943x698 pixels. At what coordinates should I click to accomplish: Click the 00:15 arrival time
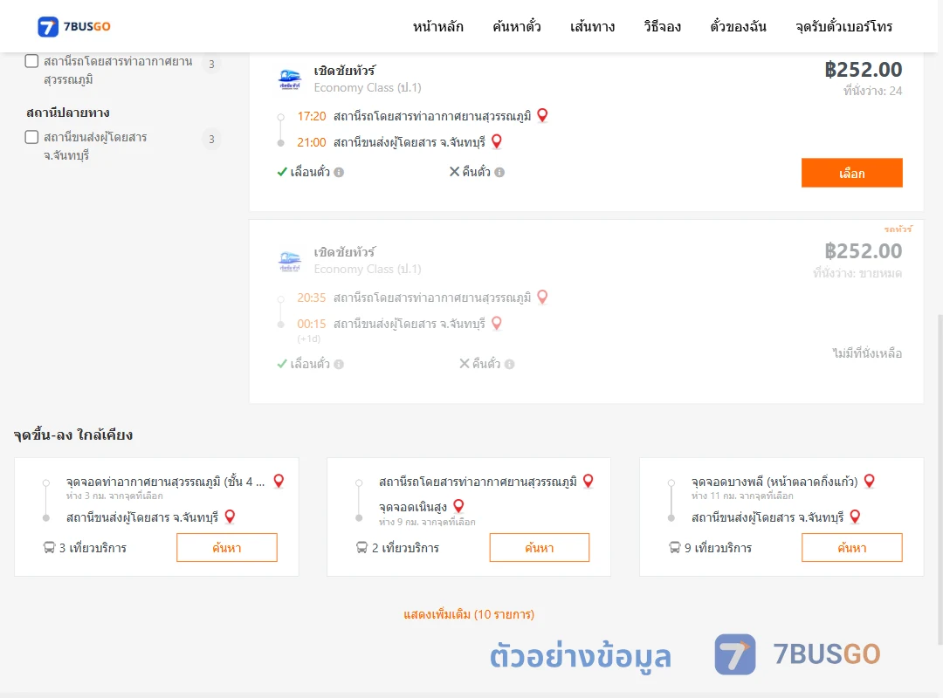(311, 324)
